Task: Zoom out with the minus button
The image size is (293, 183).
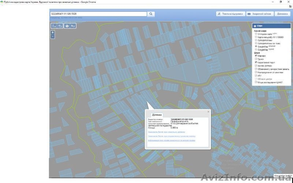Action: (53, 36)
